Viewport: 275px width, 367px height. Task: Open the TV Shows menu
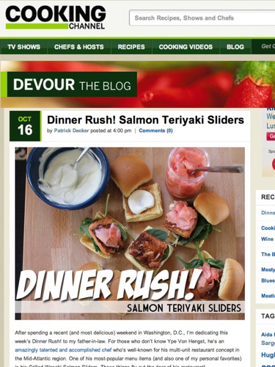[x=24, y=47]
